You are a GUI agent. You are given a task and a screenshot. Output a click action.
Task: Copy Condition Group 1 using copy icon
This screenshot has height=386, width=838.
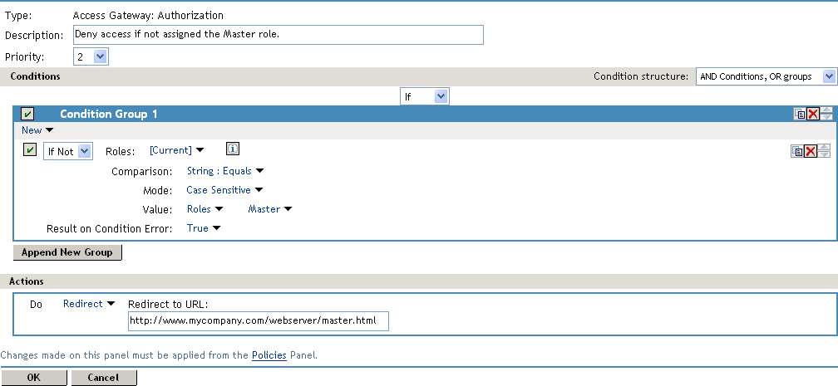tap(799, 114)
